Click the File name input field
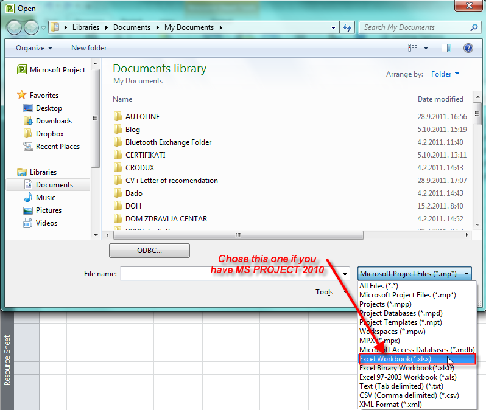 coord(231,274)
